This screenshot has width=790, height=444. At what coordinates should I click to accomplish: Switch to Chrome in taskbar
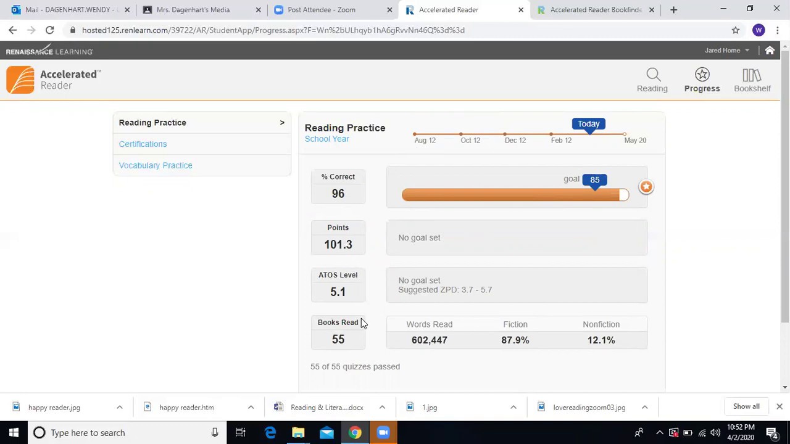[x=355, y=433]
